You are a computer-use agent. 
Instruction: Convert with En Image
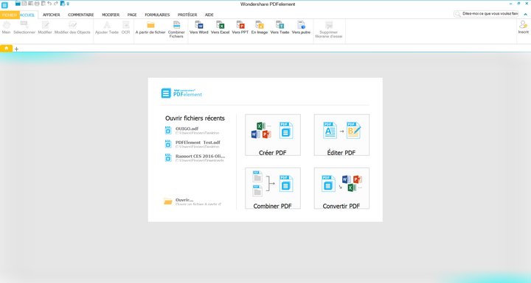[x=260, y=27]
